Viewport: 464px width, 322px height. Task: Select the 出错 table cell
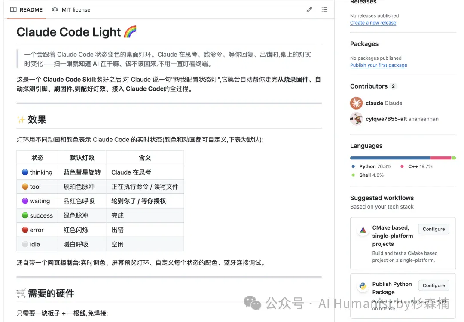(x=145, y=230)
